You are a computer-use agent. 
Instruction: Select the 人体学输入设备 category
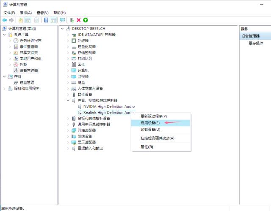coord(90,89)
